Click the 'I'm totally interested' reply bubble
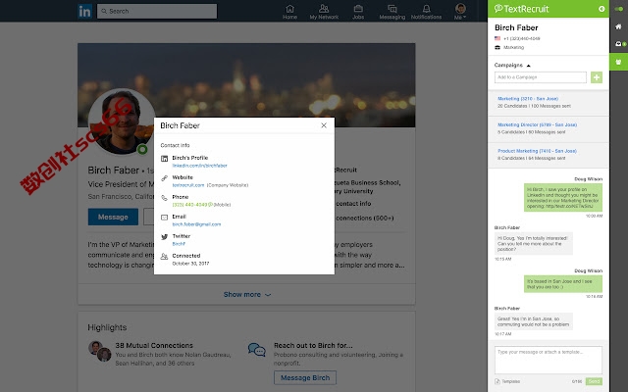Viewport: 628px width, 392px height. click(534, 243)
